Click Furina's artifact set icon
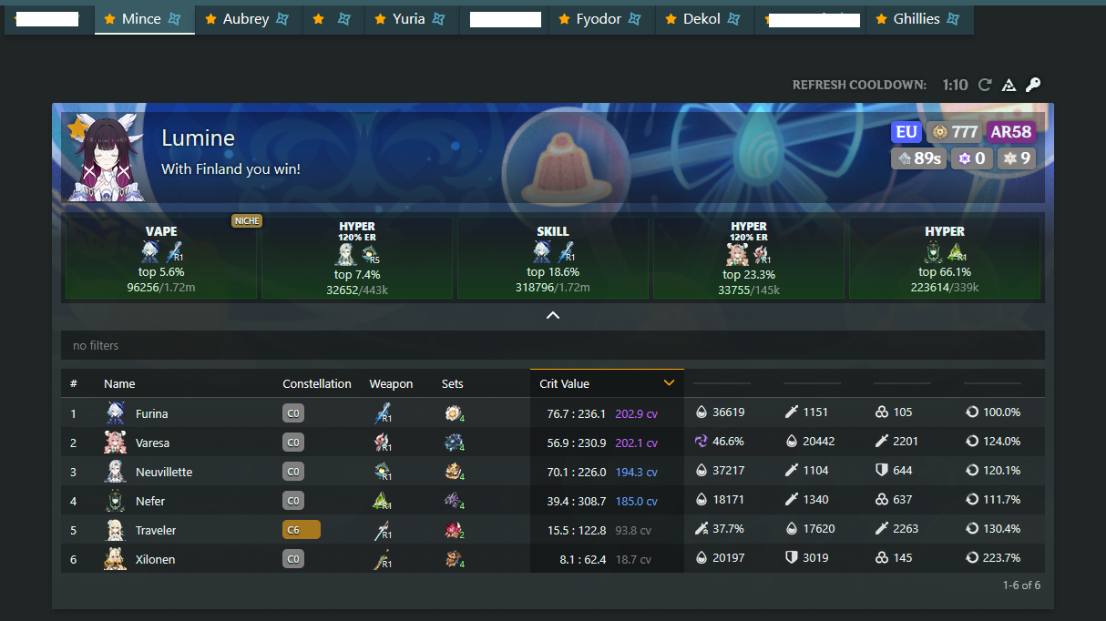The image size is (1106, 621). [454, 413]
